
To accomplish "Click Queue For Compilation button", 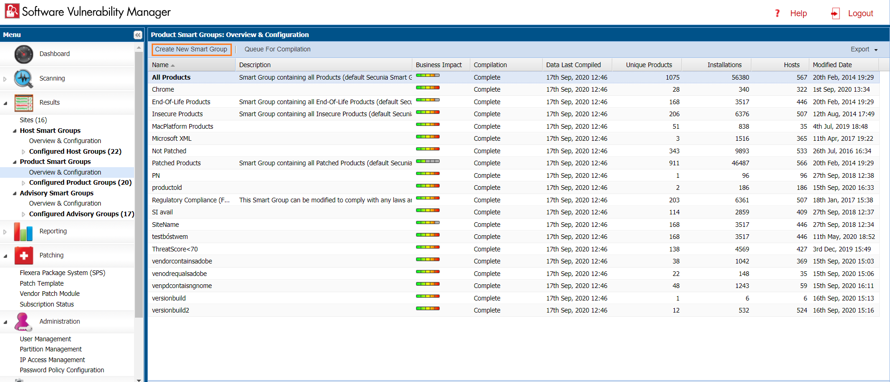I will [x=277, y=50].
